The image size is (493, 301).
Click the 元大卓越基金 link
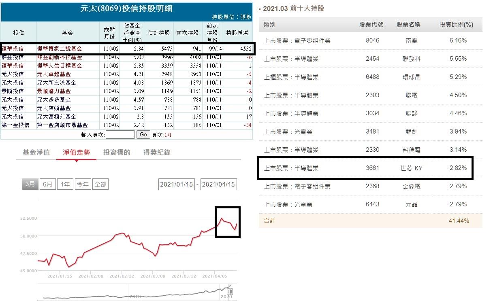53,74
